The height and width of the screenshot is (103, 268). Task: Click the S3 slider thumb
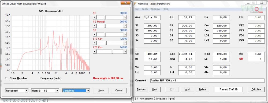105,34
